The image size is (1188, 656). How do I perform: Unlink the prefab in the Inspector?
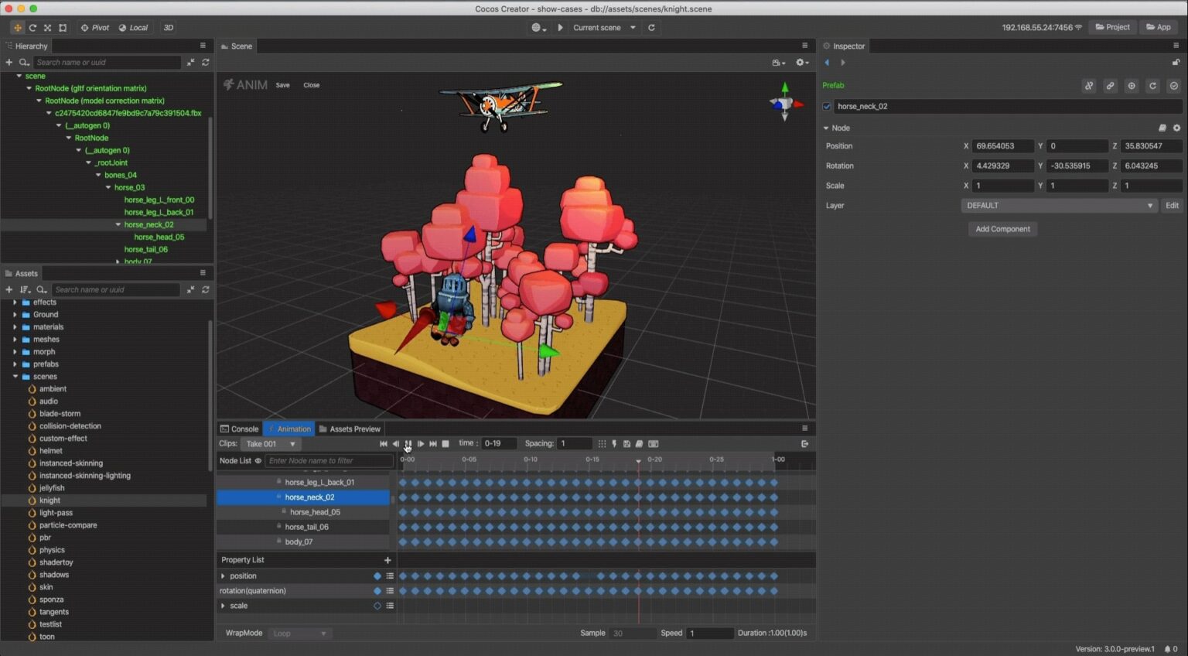click(1089, 86)
